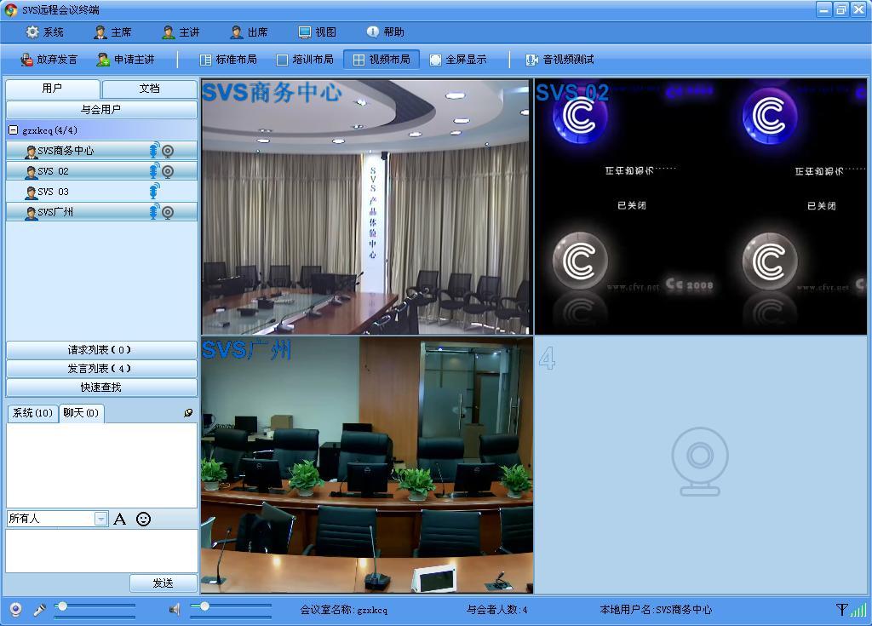Image resolution: width=872 pixels, height=626 pixels.
Task: Click 会议室名称: gzxkcq status text
Action: (344, 610)
